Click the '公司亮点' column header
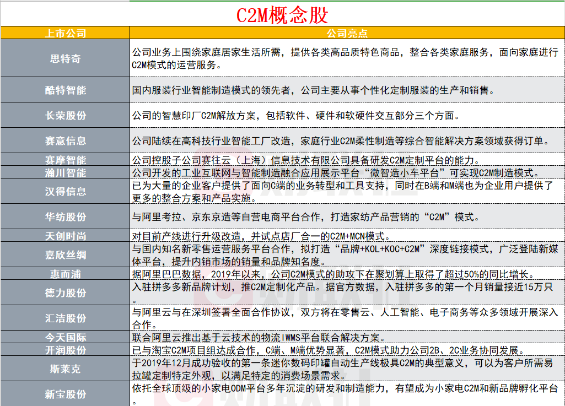 click(347, 33)
